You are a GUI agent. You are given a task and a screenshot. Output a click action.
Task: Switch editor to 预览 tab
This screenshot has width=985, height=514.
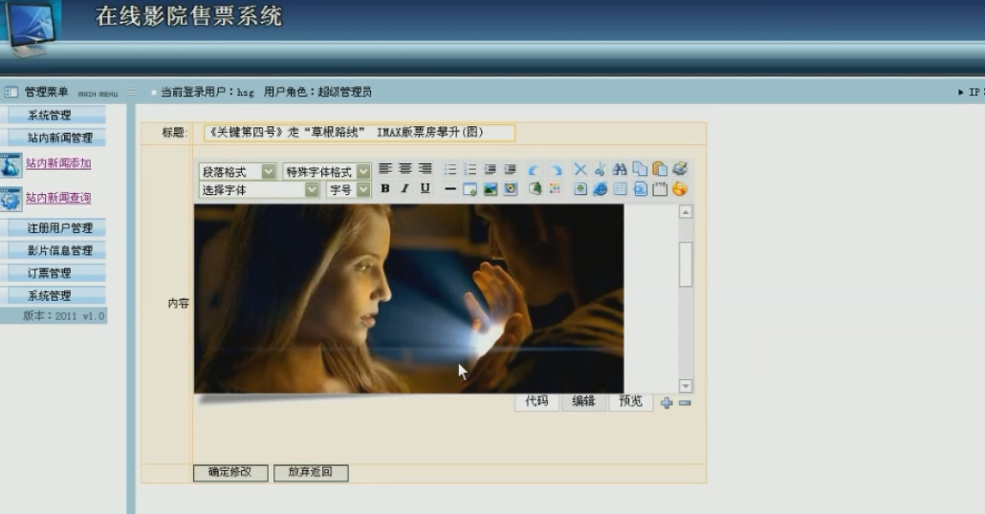point(631,401)
